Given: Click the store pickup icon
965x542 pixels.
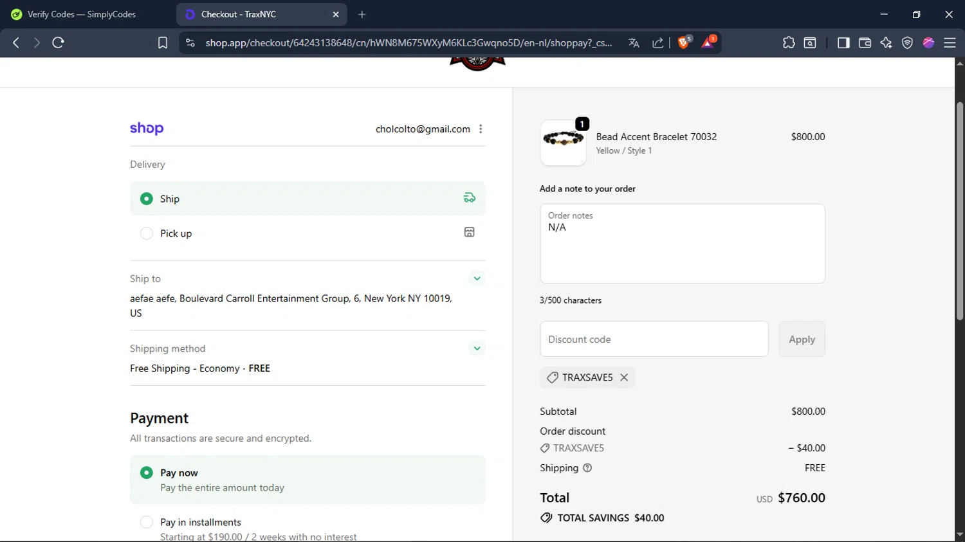Looking at the screenshot, I should click(x=470, y=232).
